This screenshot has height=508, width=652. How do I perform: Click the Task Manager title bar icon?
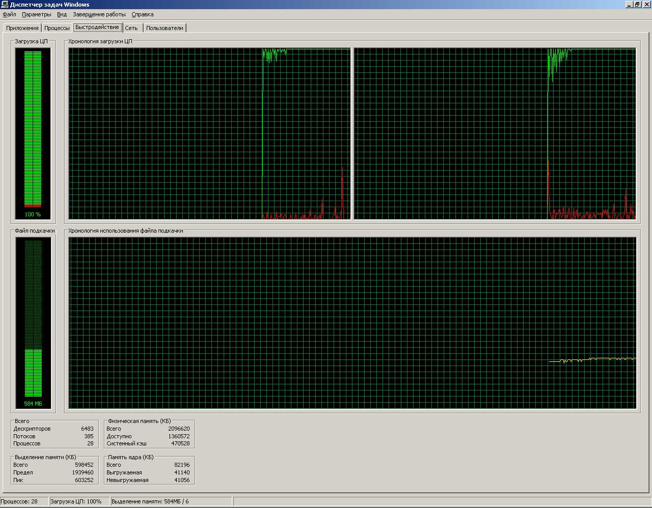5,5
